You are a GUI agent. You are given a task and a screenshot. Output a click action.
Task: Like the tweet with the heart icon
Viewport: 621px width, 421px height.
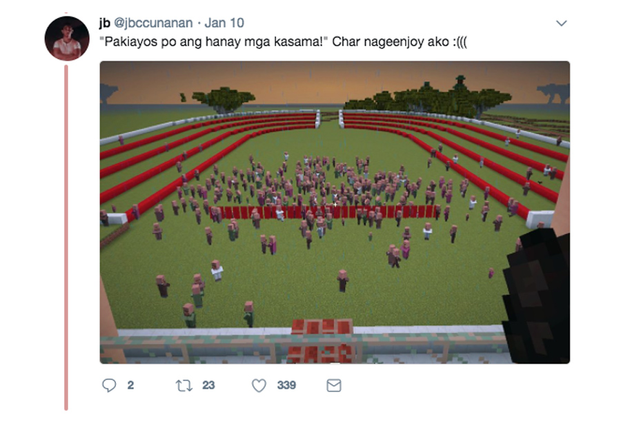point(259,385)
